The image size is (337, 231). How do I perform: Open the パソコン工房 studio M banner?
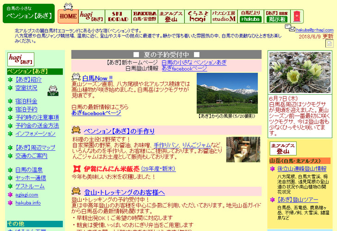[224, 16]
